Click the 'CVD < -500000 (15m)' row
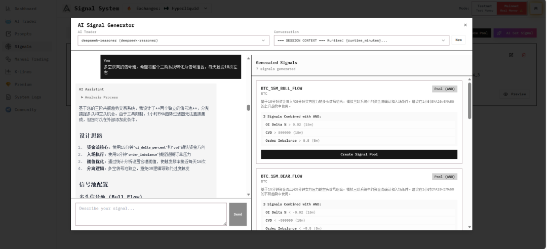 [x=359, y=220]
